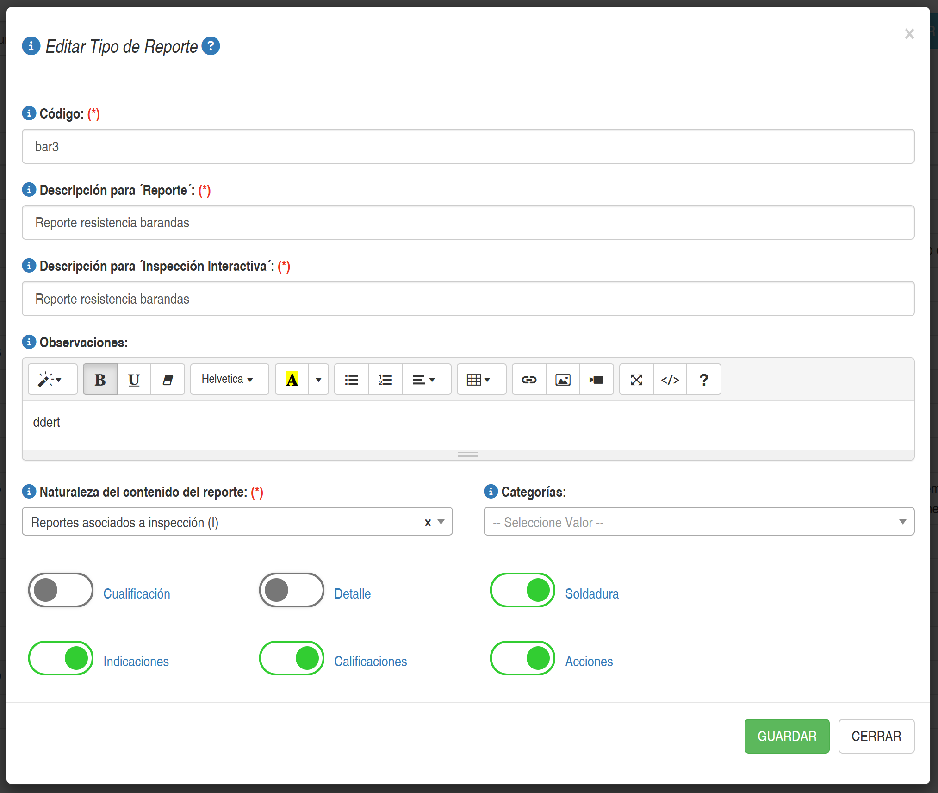938x793 pixels.
Task: Open the Helvetica font family dropdown
Action: (x=229, y=380)
